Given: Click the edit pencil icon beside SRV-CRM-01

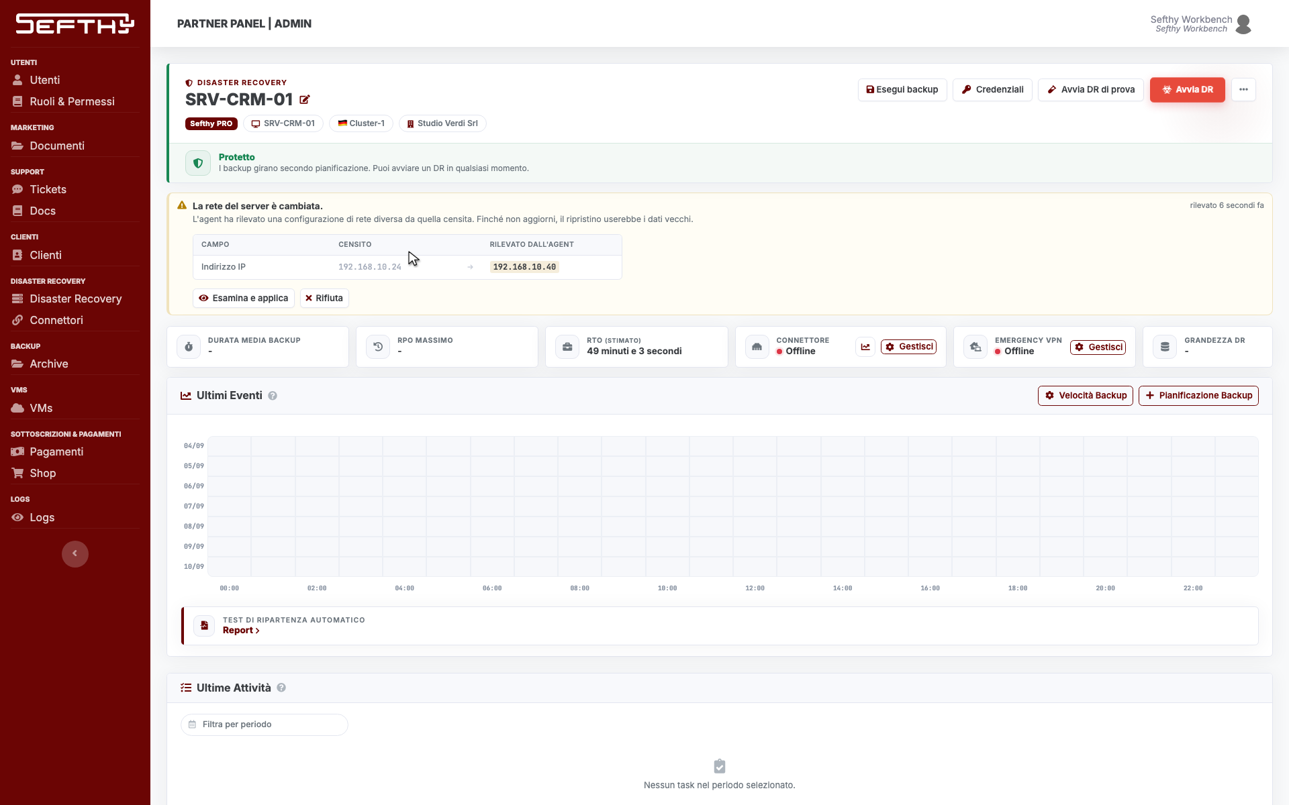Looking at the screenshot, I should coord(305,100).
